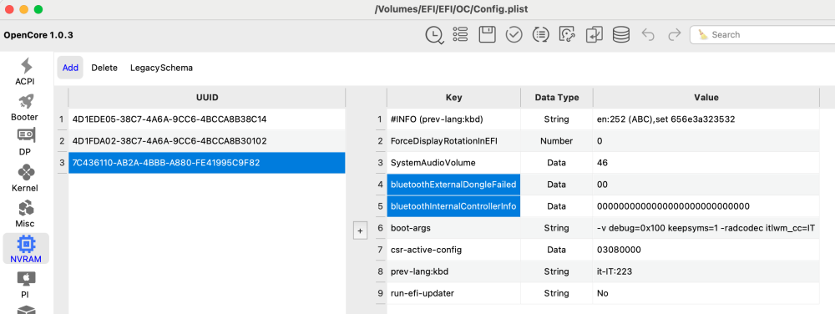This screenshot has height=314, width=835.
Task: Redo the last change
Action: [675, 35]
